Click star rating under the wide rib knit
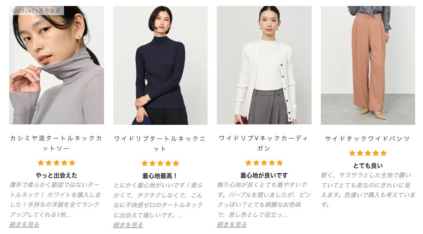The image size is (423, 234). [x=160, y=163]
